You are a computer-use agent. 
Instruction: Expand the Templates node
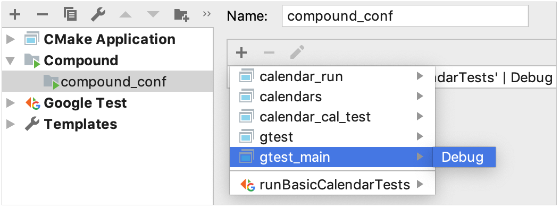pos(11,124)
